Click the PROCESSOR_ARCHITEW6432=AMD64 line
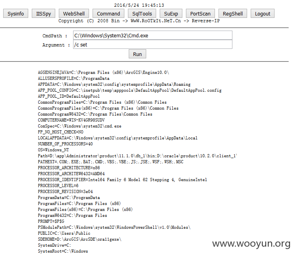This screenshot has width=294, height=255. coord(71,174)
